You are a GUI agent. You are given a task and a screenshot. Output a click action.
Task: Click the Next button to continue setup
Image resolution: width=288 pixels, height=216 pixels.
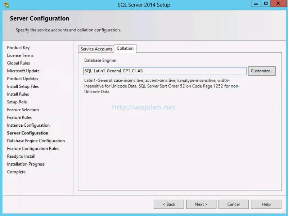point(201,204)
